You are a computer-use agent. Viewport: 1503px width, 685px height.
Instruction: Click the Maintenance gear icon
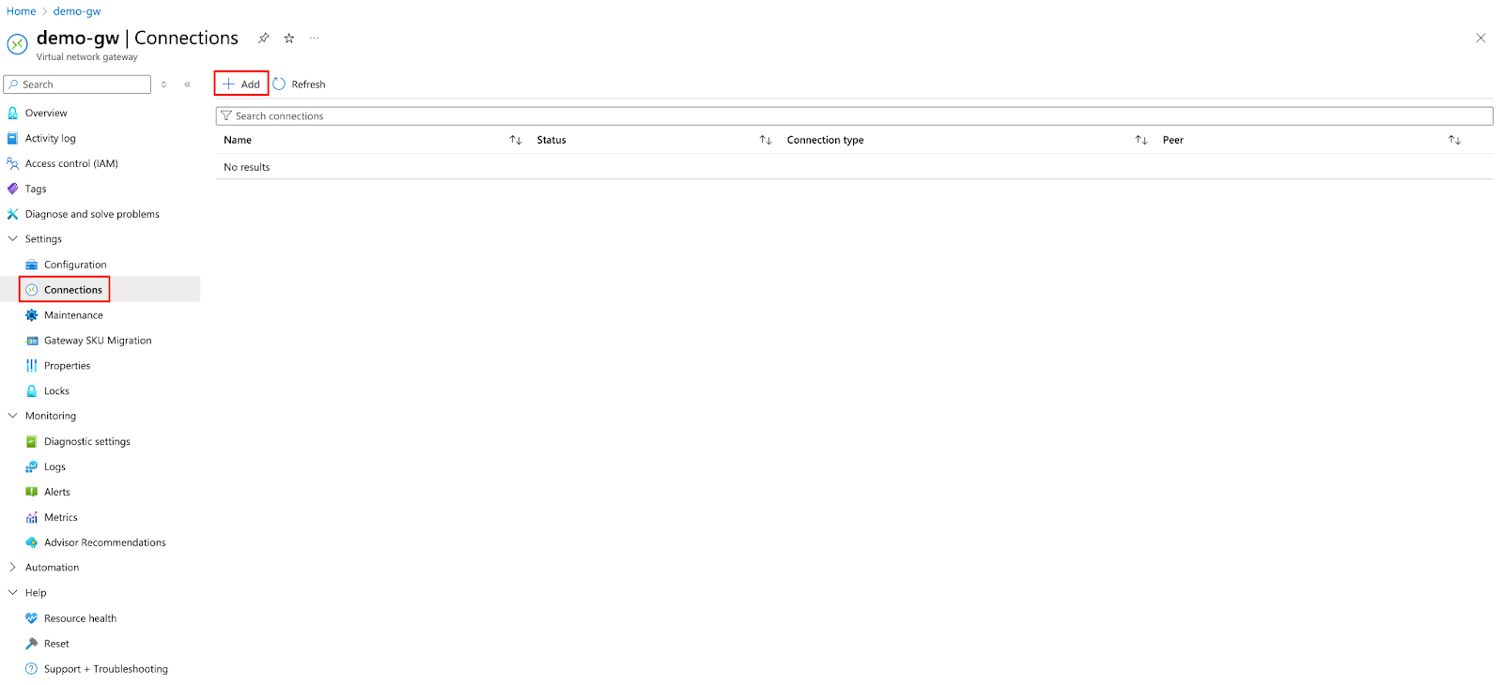click(x=32, y=315)
